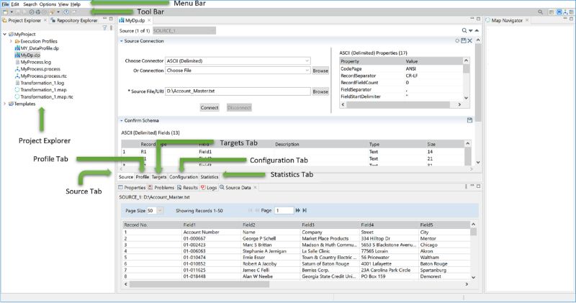Click the down arrow next to source search
Image resolution: width=576 pixels, height=303 pixels.
pos(471,31)
